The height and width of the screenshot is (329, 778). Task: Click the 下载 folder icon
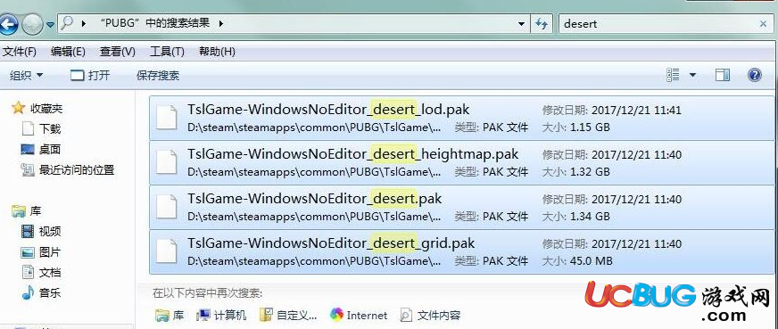tap(28, 128)
